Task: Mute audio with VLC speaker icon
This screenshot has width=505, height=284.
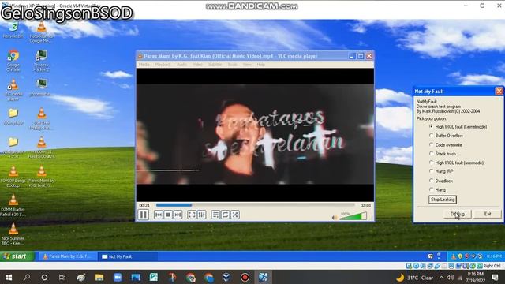Action: (x=335, y=218)
